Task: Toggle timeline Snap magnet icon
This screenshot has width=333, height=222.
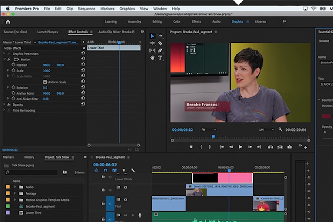Action: pos(105,170)
